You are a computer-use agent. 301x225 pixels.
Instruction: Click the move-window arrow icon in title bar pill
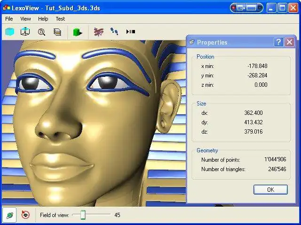tap(241, 8)
